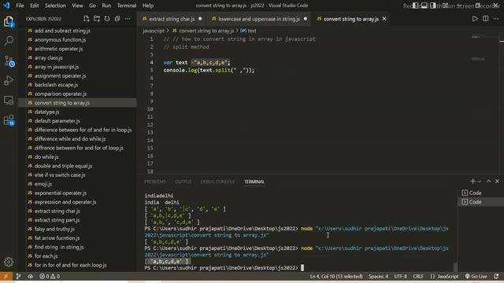
Task: Open the Edit menu
Action: [x=35, y=6]
